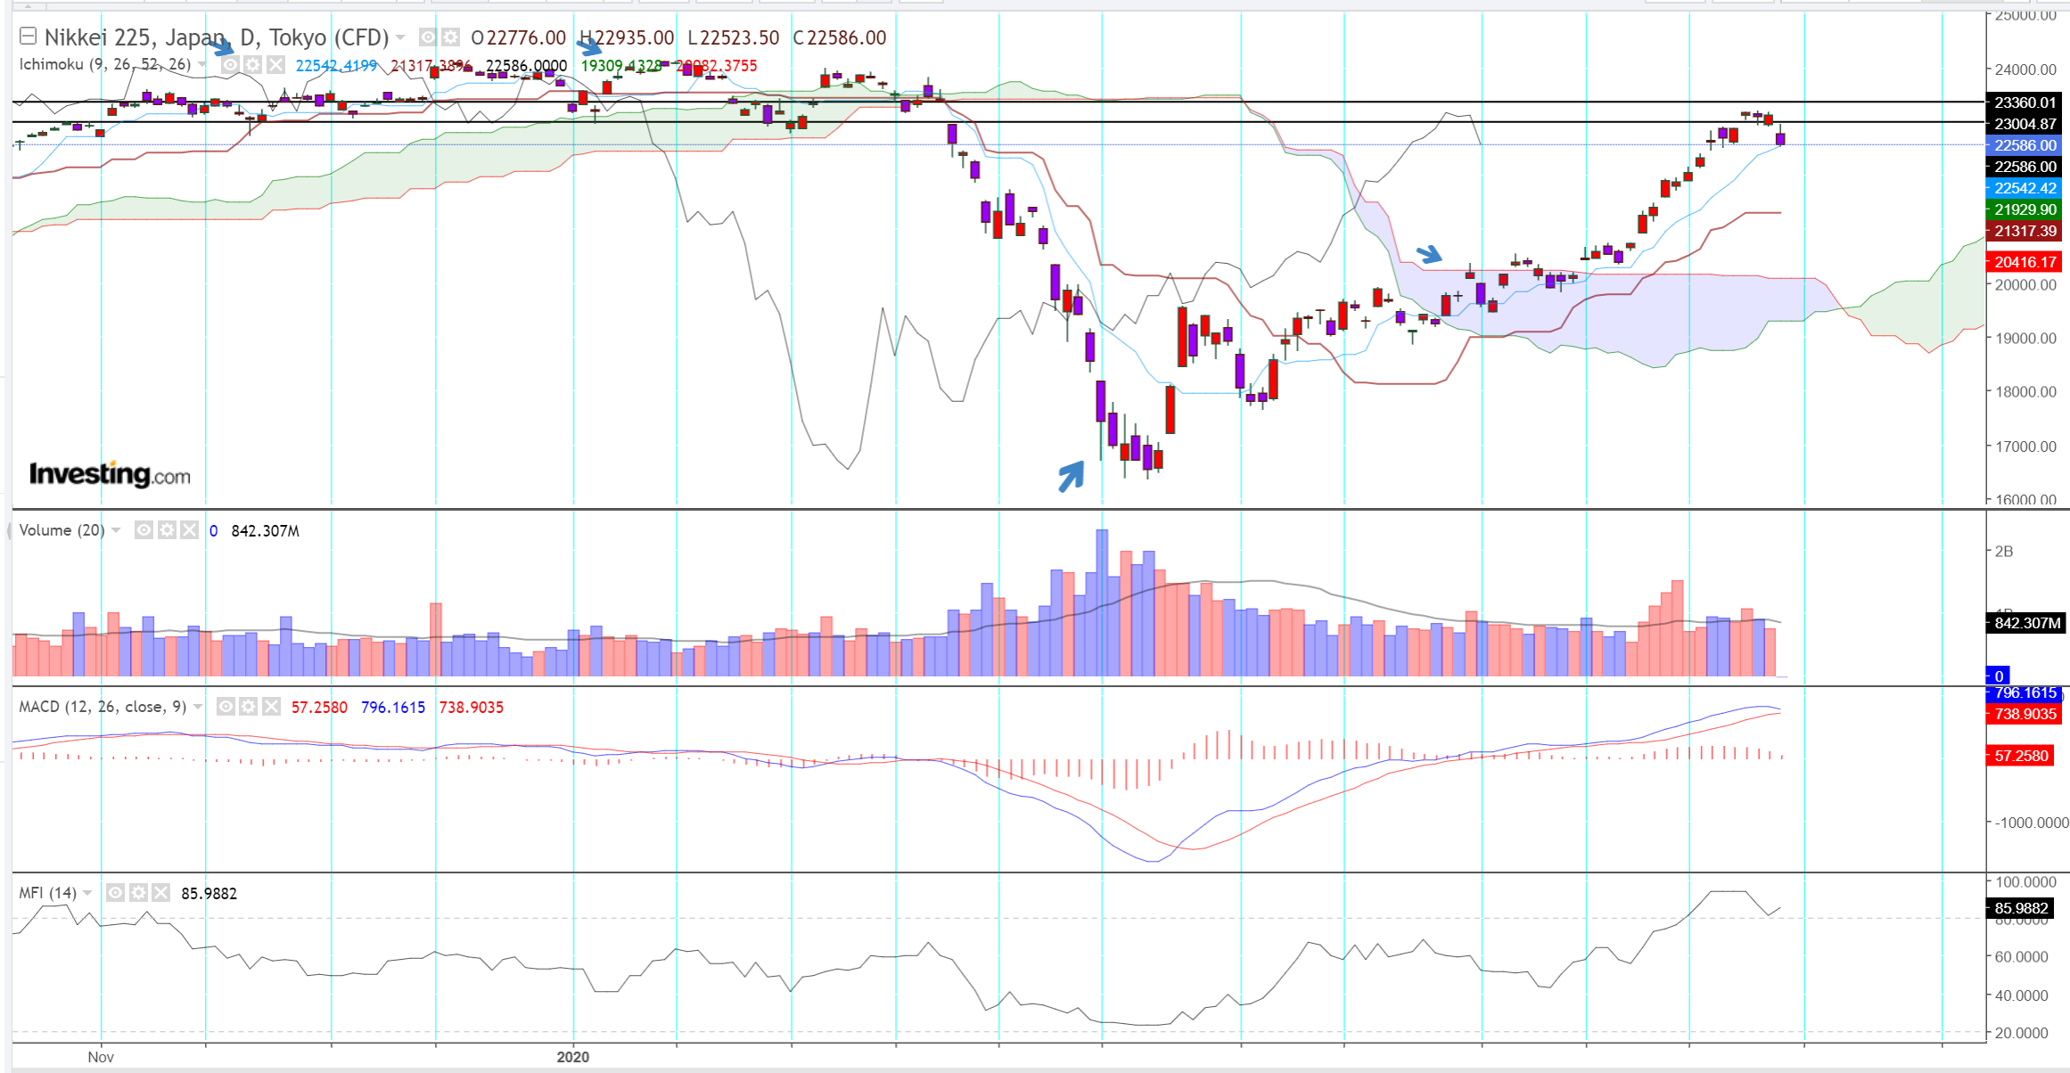Image resolution: width=2070 pixels, height=1073 pixels.
Task: Collapse the Nikkei 225 legend box
Action: click(x=28, y=37)
